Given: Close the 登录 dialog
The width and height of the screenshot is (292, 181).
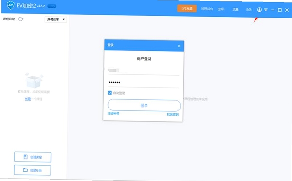Looking at the screenshot, I should 179,46.
